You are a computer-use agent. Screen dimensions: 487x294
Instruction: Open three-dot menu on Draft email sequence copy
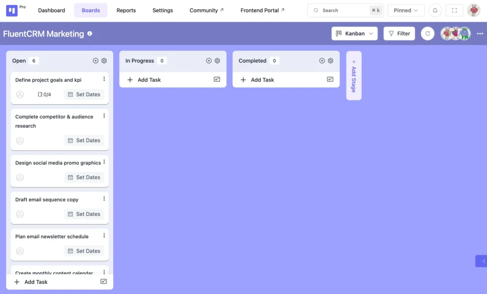(104, 199)
